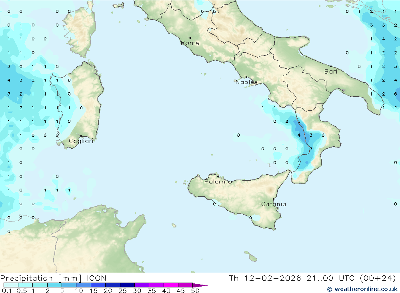The height and width of the screenshot is (293, 400).
Task: Pick the 1 to 2 mm legend swatch
Action: tap(40, 285)
